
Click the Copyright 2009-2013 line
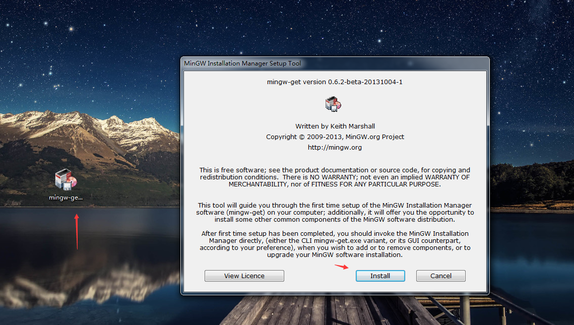click(x=335, y=137)
